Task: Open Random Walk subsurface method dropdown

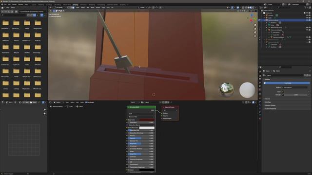Action: (x=141, y=117)
